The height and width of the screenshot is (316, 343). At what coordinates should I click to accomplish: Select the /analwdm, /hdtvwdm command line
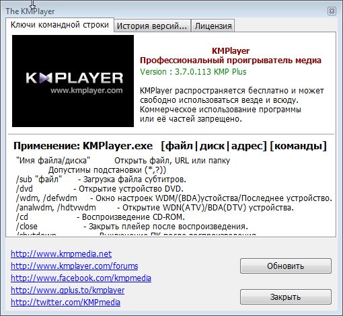coord(155,208)
